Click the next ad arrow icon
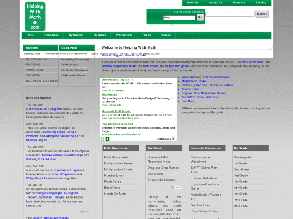 (x=108, y=139)
